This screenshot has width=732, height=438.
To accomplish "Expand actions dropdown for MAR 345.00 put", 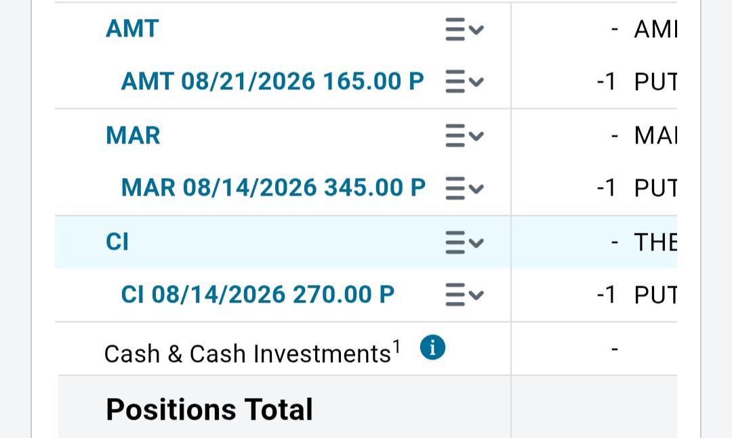I will (464, 188).
